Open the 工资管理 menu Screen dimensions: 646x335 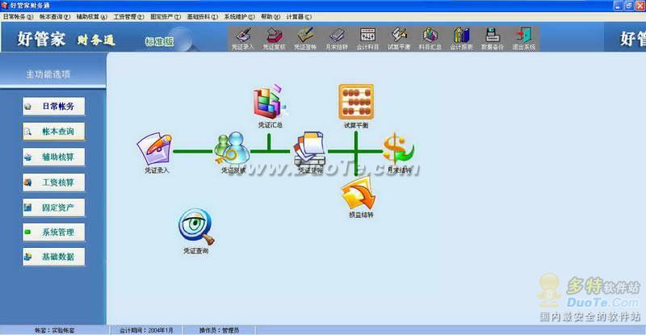[x=128, y=17]
